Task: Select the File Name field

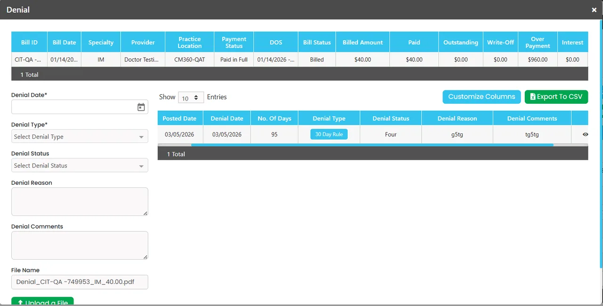Action: click(80, 282)
